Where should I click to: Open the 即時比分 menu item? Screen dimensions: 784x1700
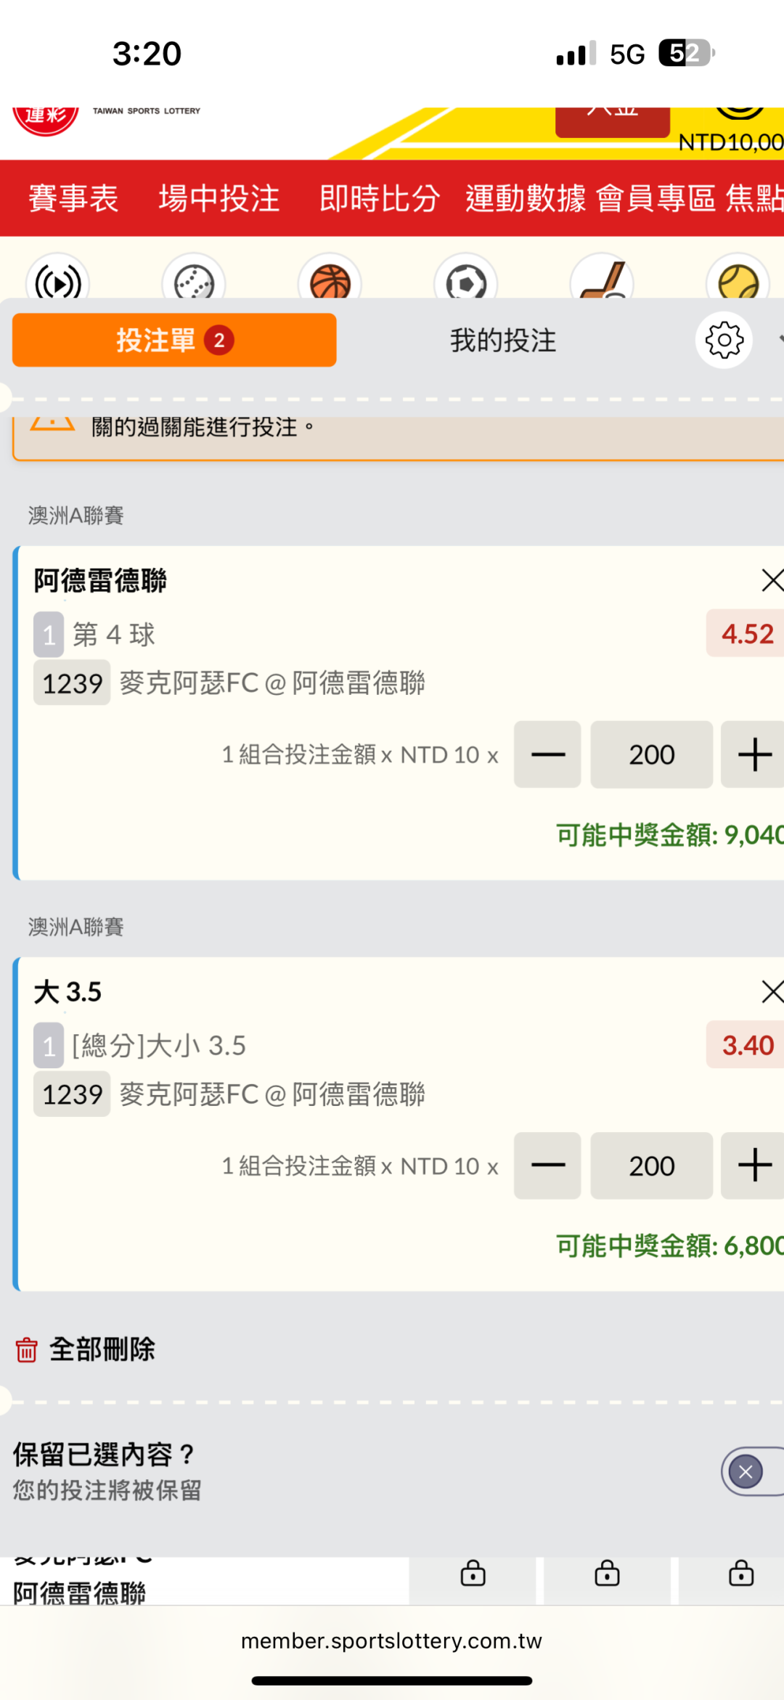[x=380, y=198]
